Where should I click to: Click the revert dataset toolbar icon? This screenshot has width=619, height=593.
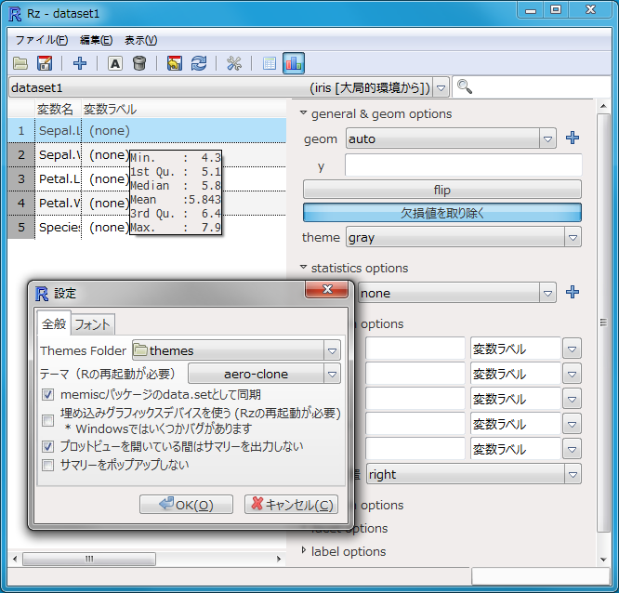(175, 63)
